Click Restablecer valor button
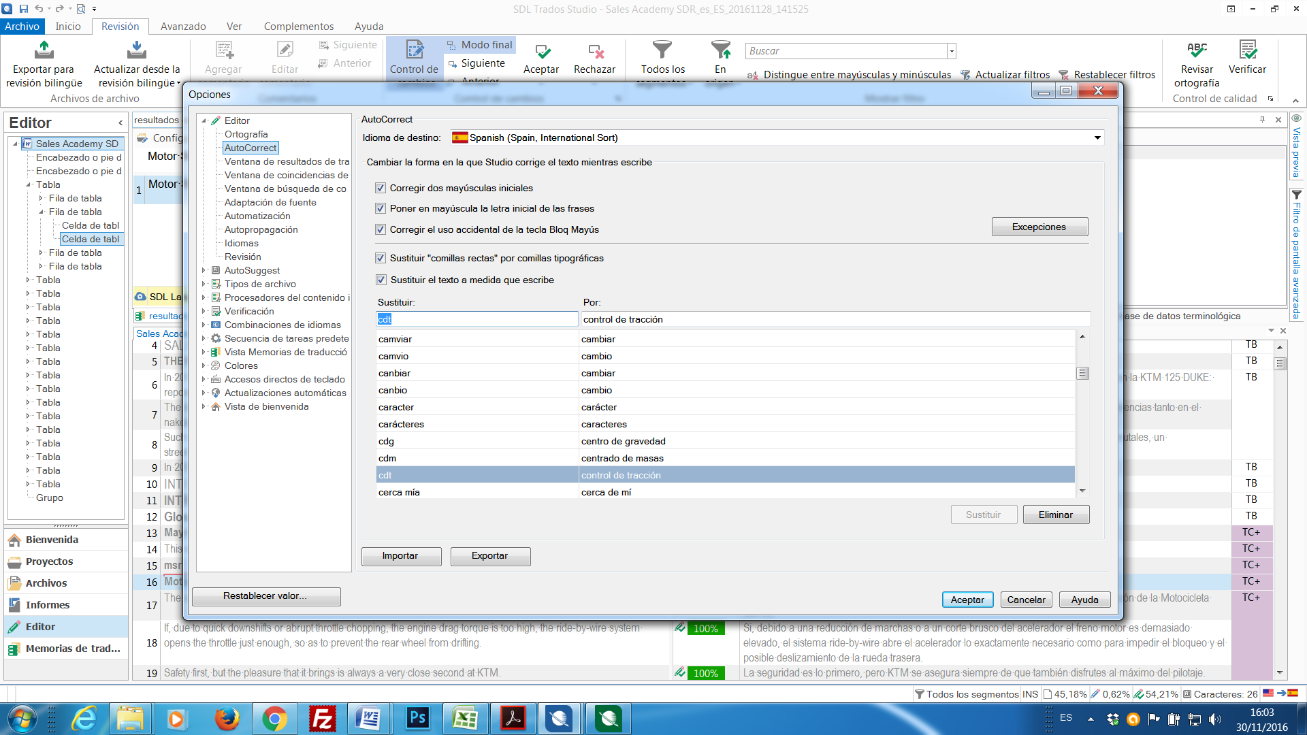Screen dimensions: 1307x735 coord(266,596)
